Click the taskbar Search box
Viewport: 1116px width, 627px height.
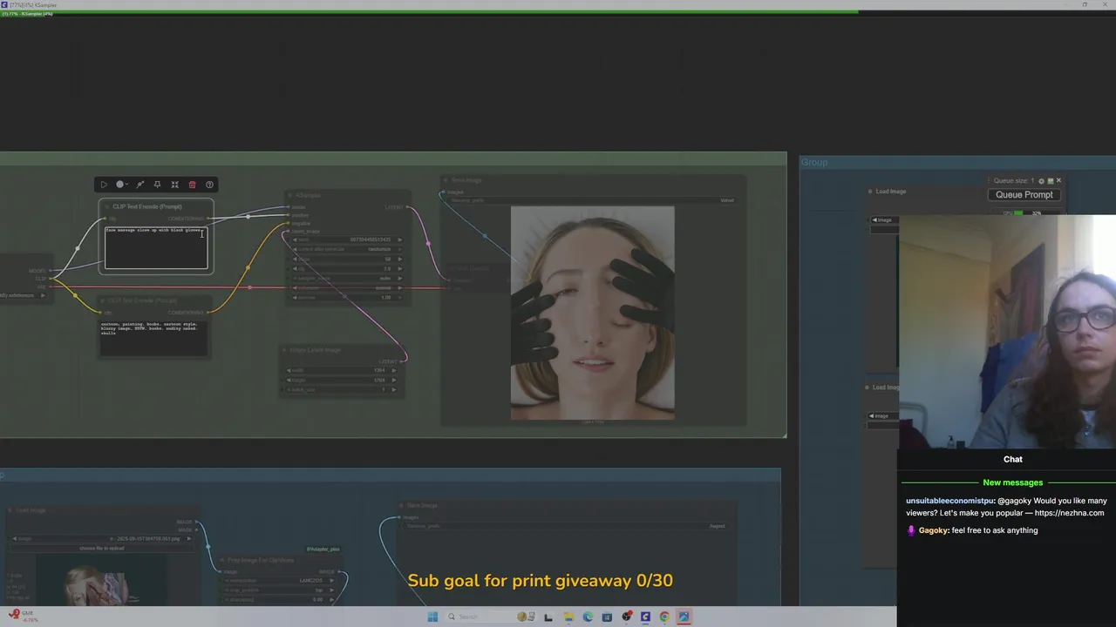click(491, 617)
